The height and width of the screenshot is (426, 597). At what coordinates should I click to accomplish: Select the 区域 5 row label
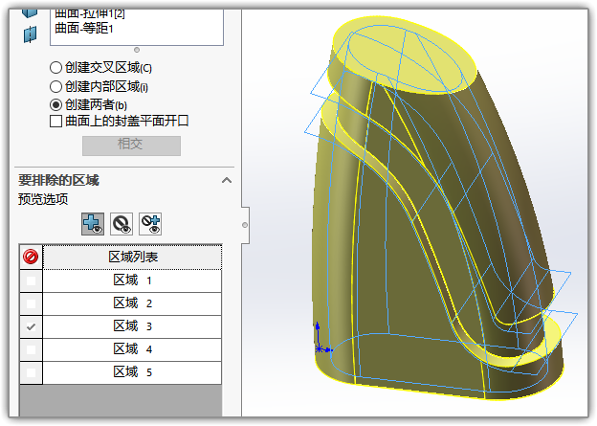[132, 372]
